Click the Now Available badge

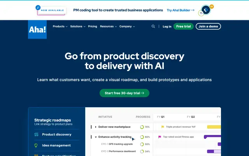[x=52, y=11]
